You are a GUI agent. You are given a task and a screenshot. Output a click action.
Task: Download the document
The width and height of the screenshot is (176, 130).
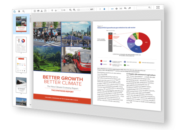pos(42,11)
